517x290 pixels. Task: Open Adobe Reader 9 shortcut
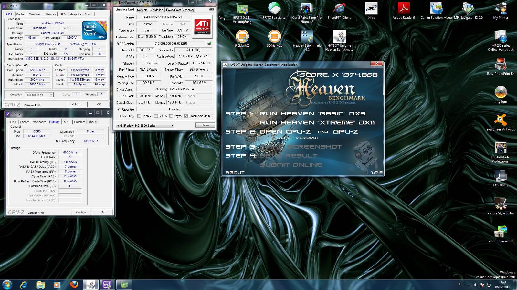404,11
